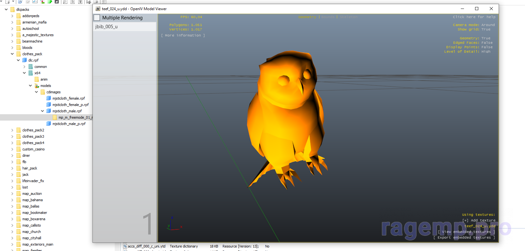The image size is (525, 251).
Task: Switch to the Bounds tab
Action: click(x=328, y=17)
